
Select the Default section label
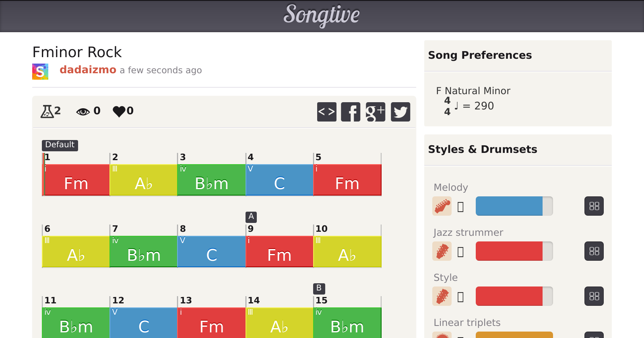click(60, 145)
